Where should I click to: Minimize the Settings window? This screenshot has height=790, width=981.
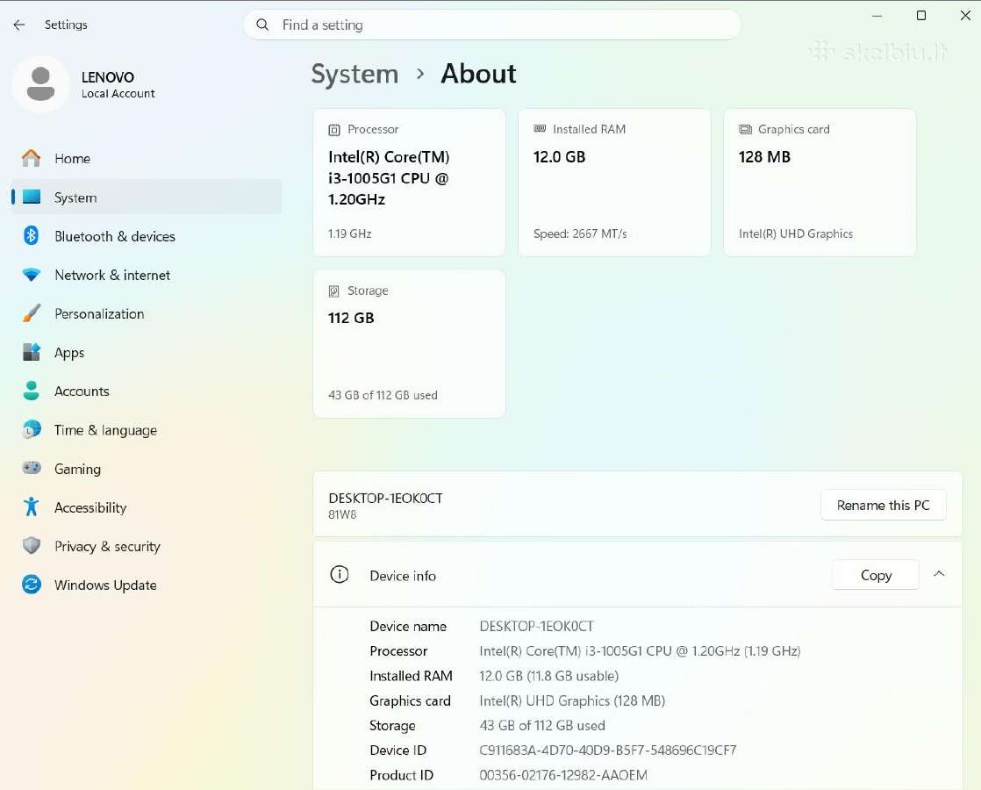pyautogui.click(x=877, y=16)
